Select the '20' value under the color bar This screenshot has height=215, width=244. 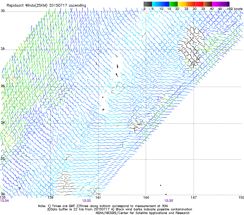(177, 9)
